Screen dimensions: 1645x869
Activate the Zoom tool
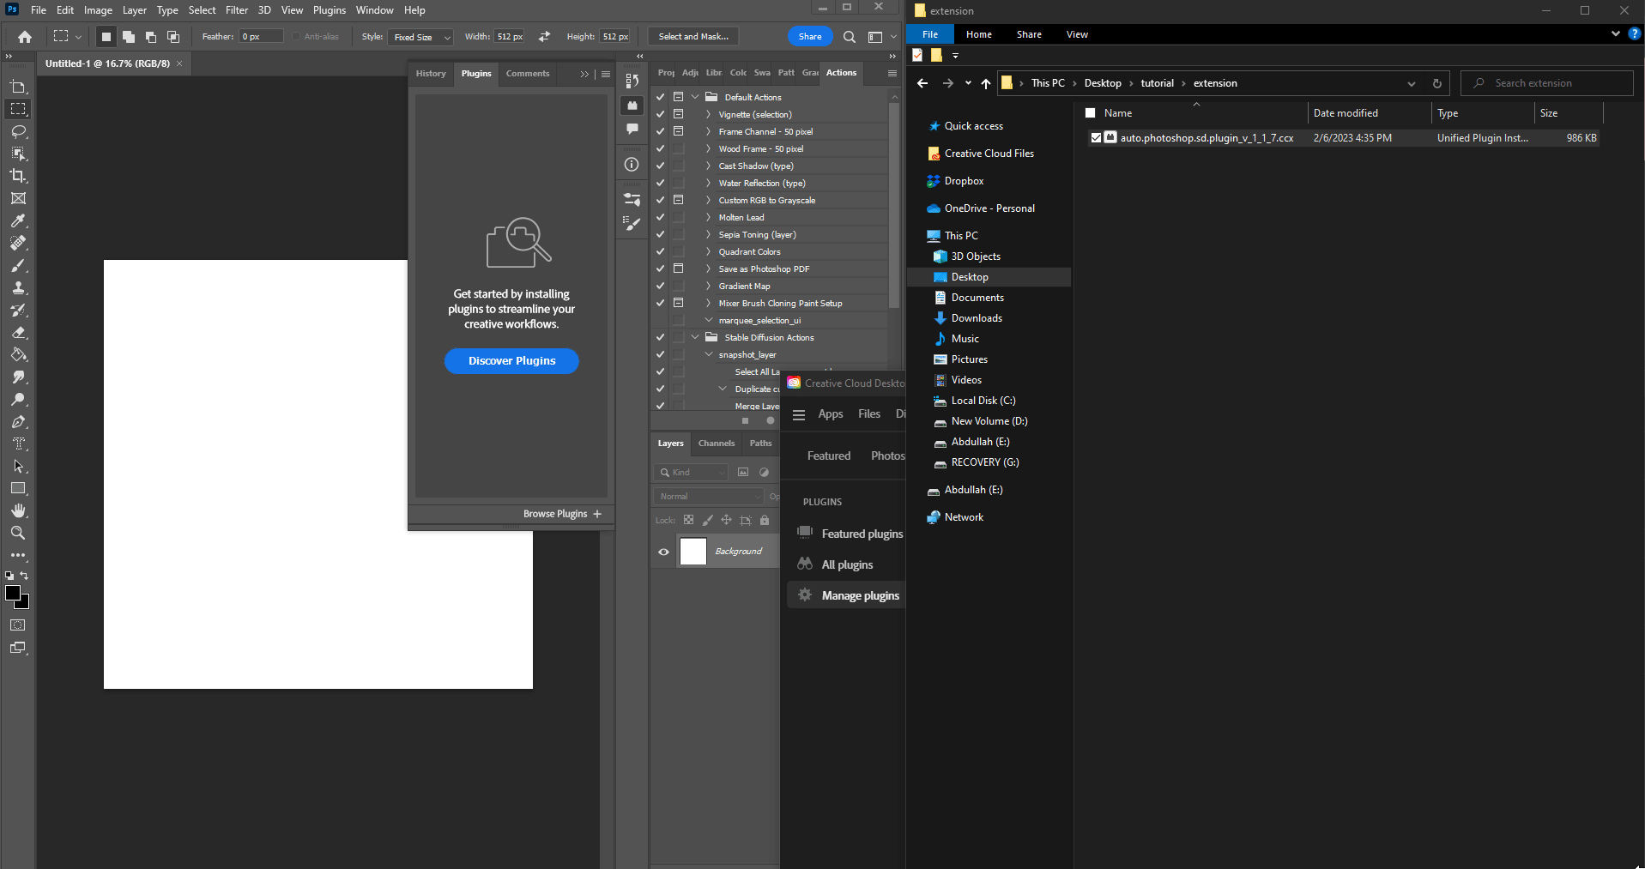tap(18, 533)
